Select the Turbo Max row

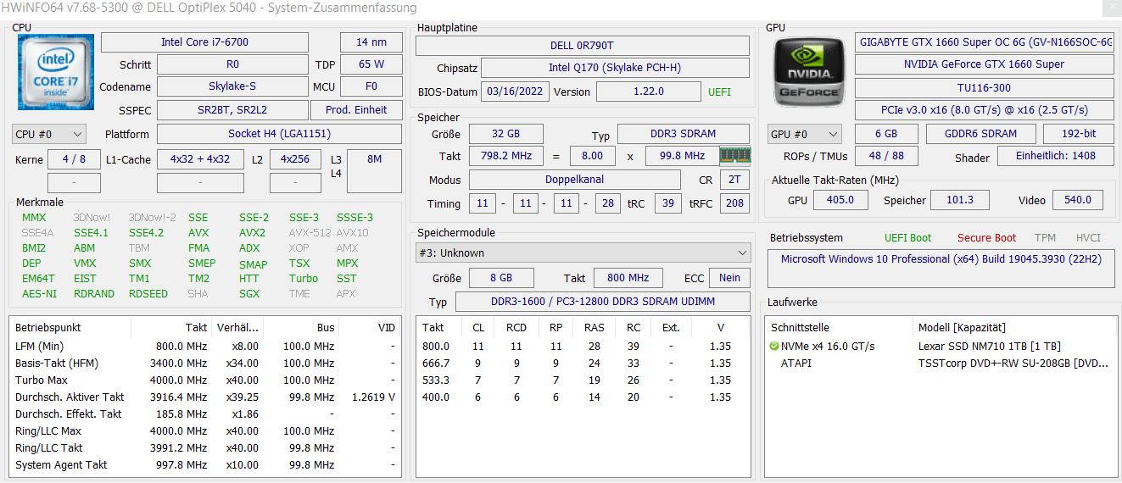pyautogui.click(x=204, y=380)
